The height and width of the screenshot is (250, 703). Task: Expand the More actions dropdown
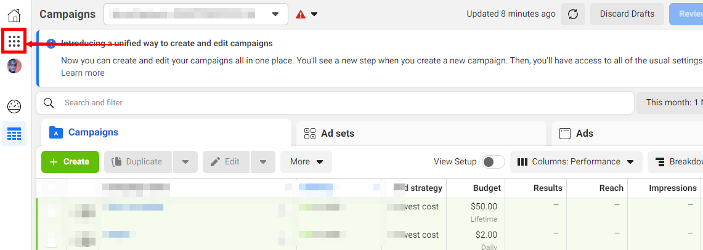coord(306,162)
